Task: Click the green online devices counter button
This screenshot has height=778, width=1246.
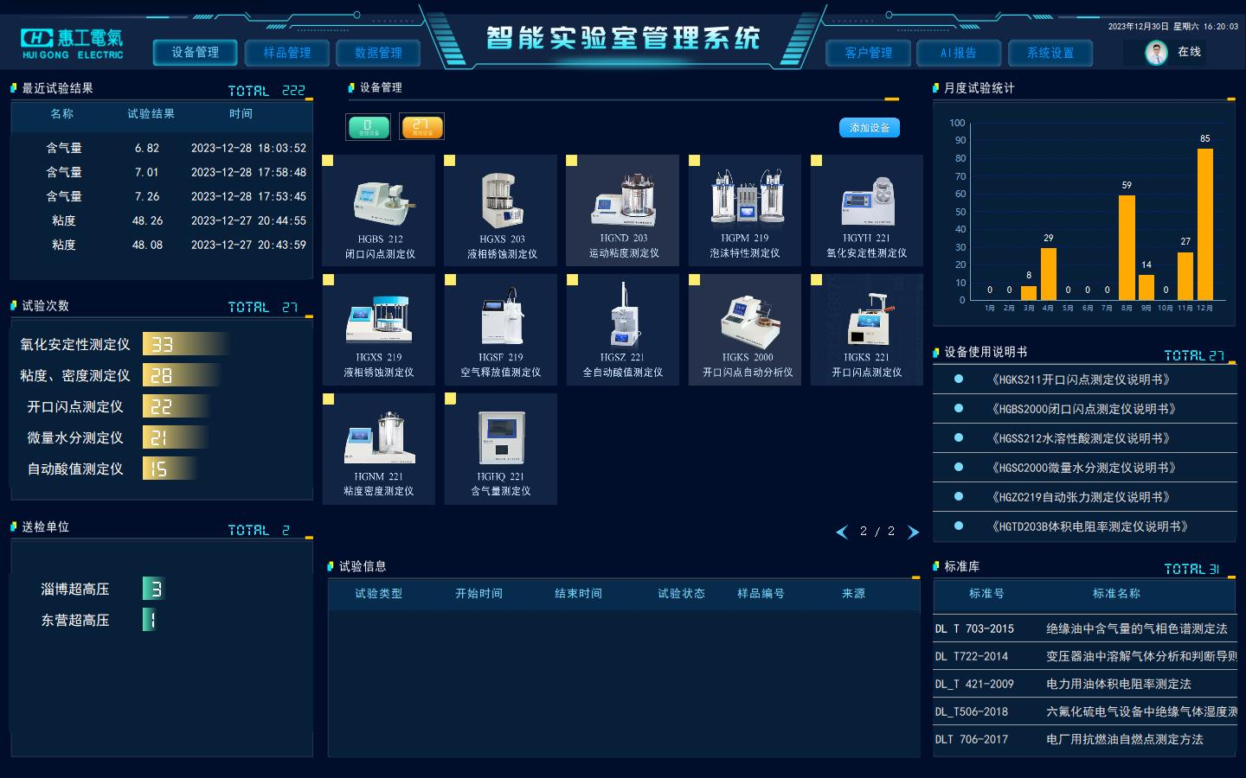Action: coord(368,127)
